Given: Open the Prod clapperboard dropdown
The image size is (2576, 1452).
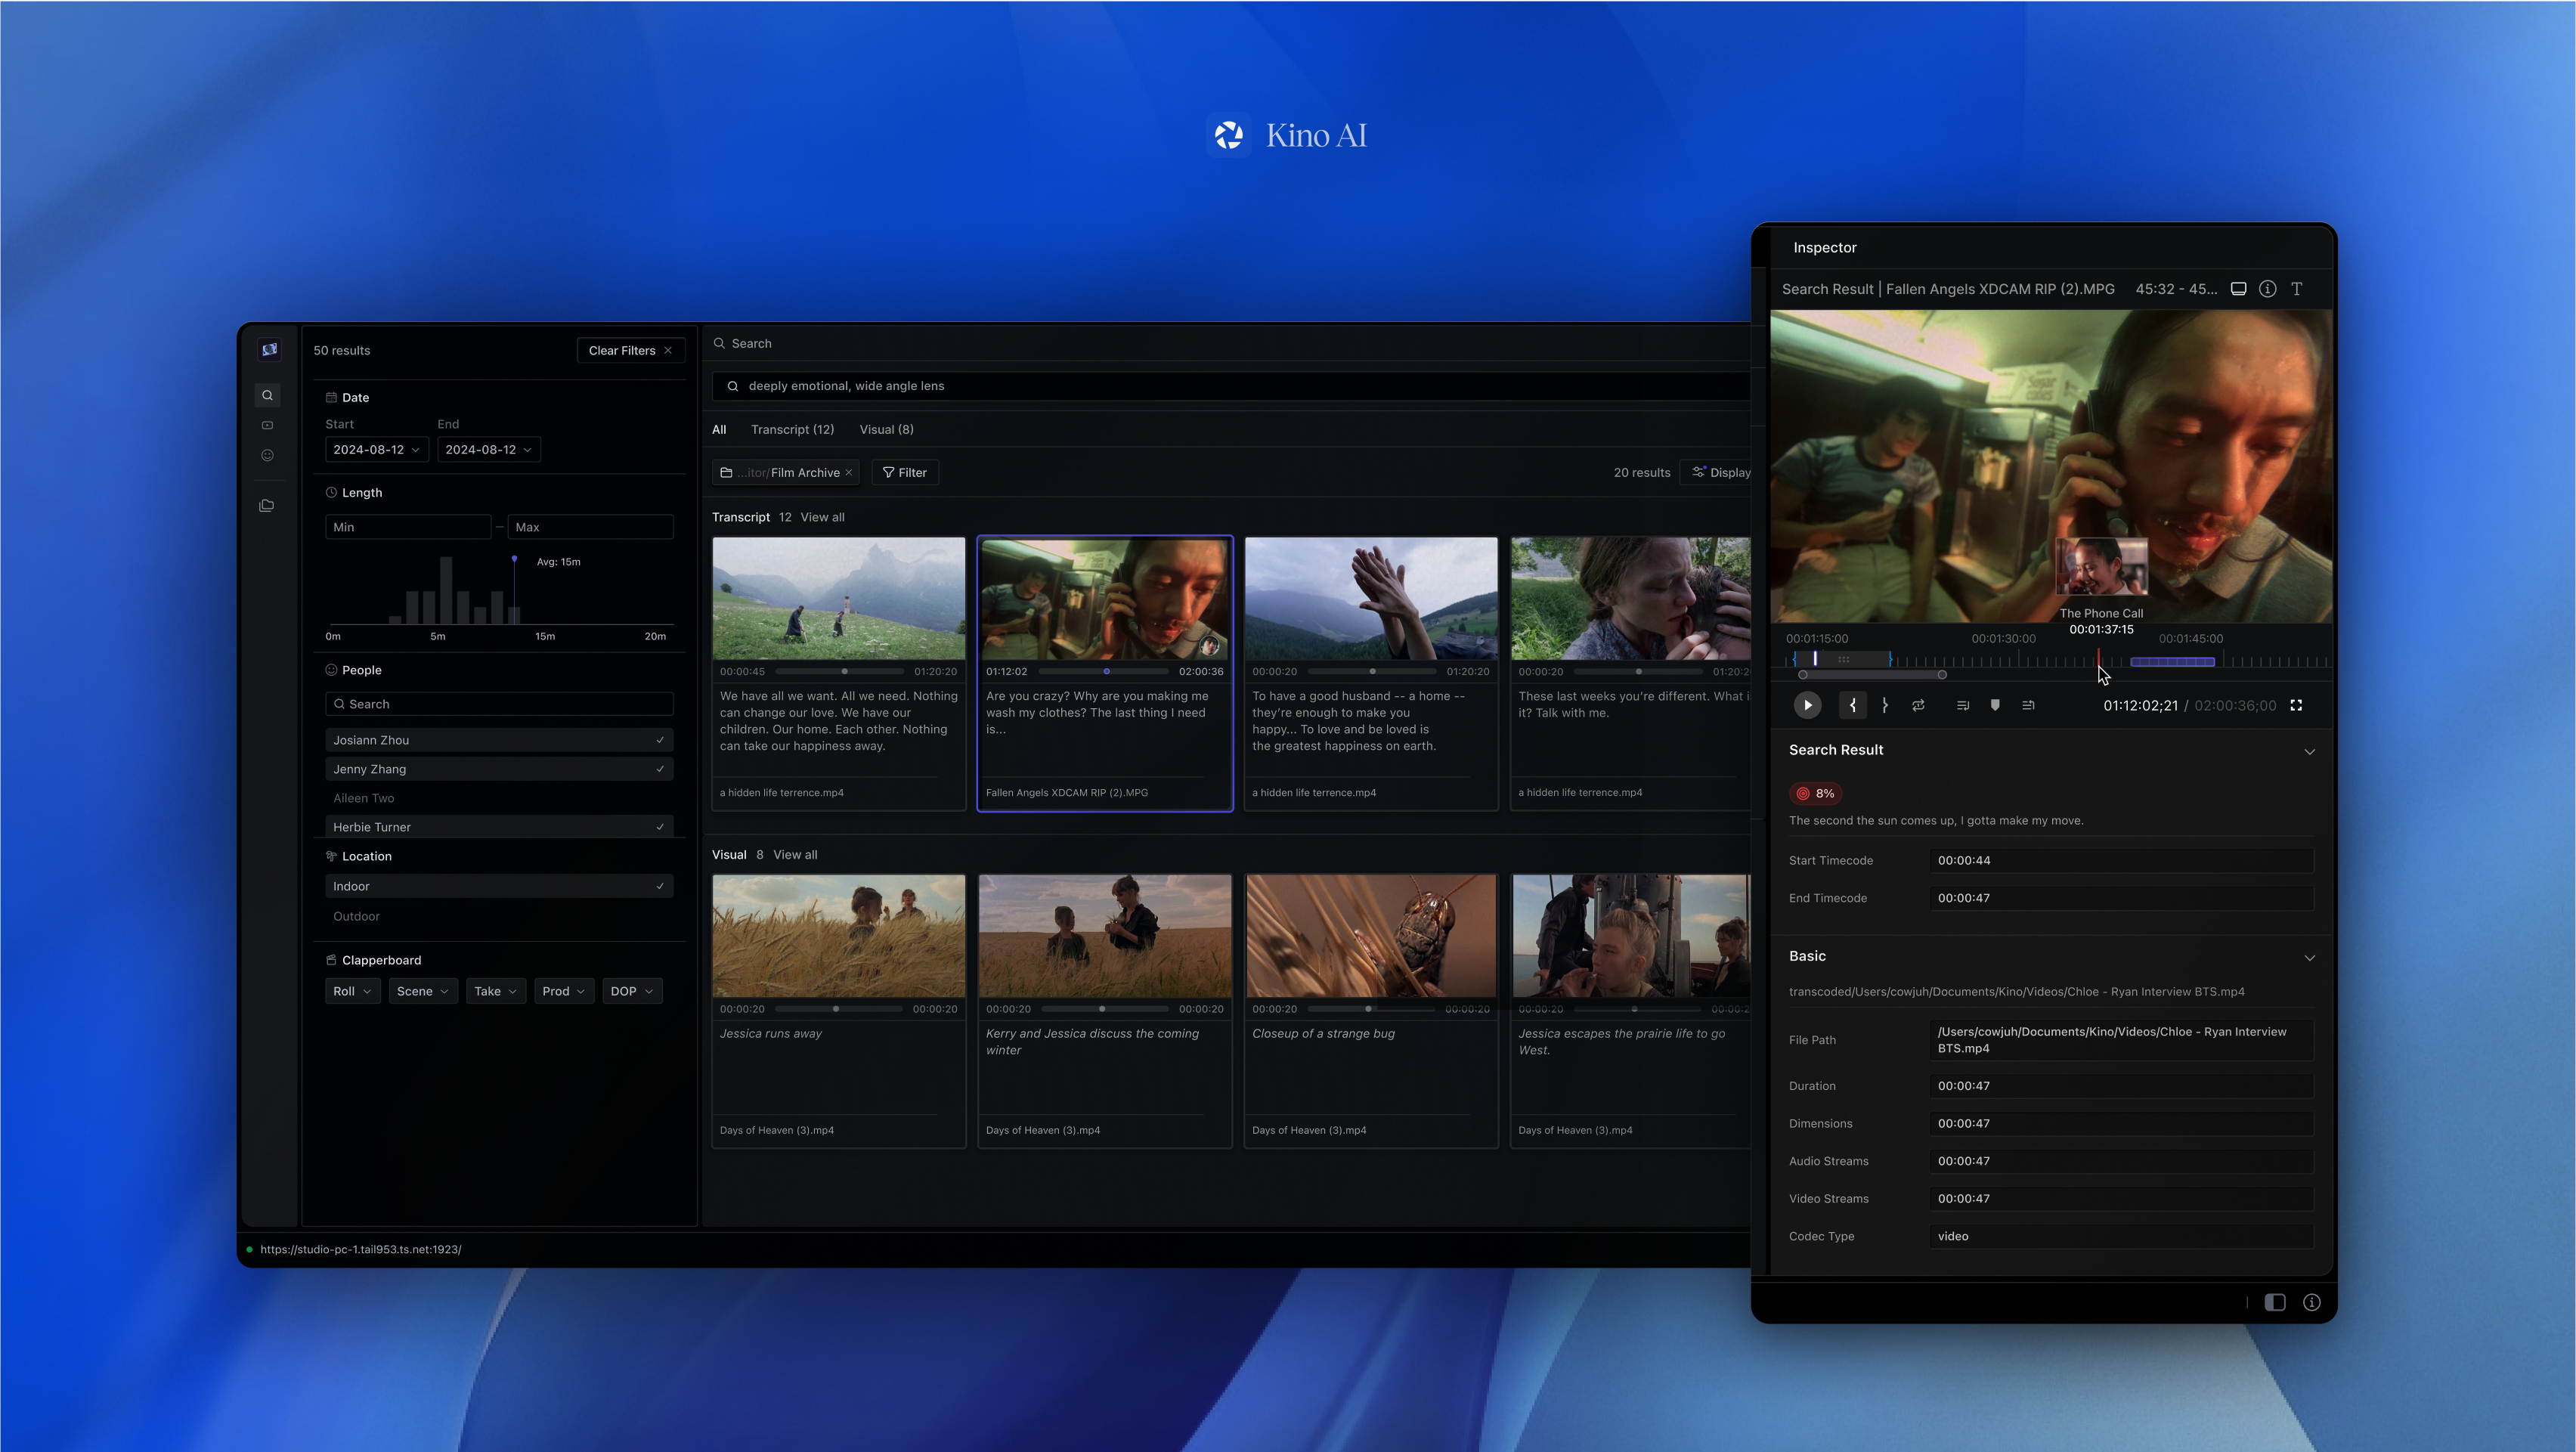Looking at the screenshot, I should click(563, 991).
